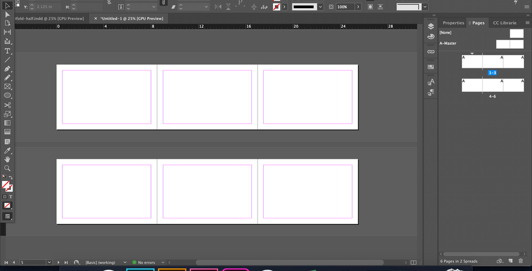The height and width of the screenshot is (271, 532).
Task: Select the Pen tool
Action: coord(7,69)
